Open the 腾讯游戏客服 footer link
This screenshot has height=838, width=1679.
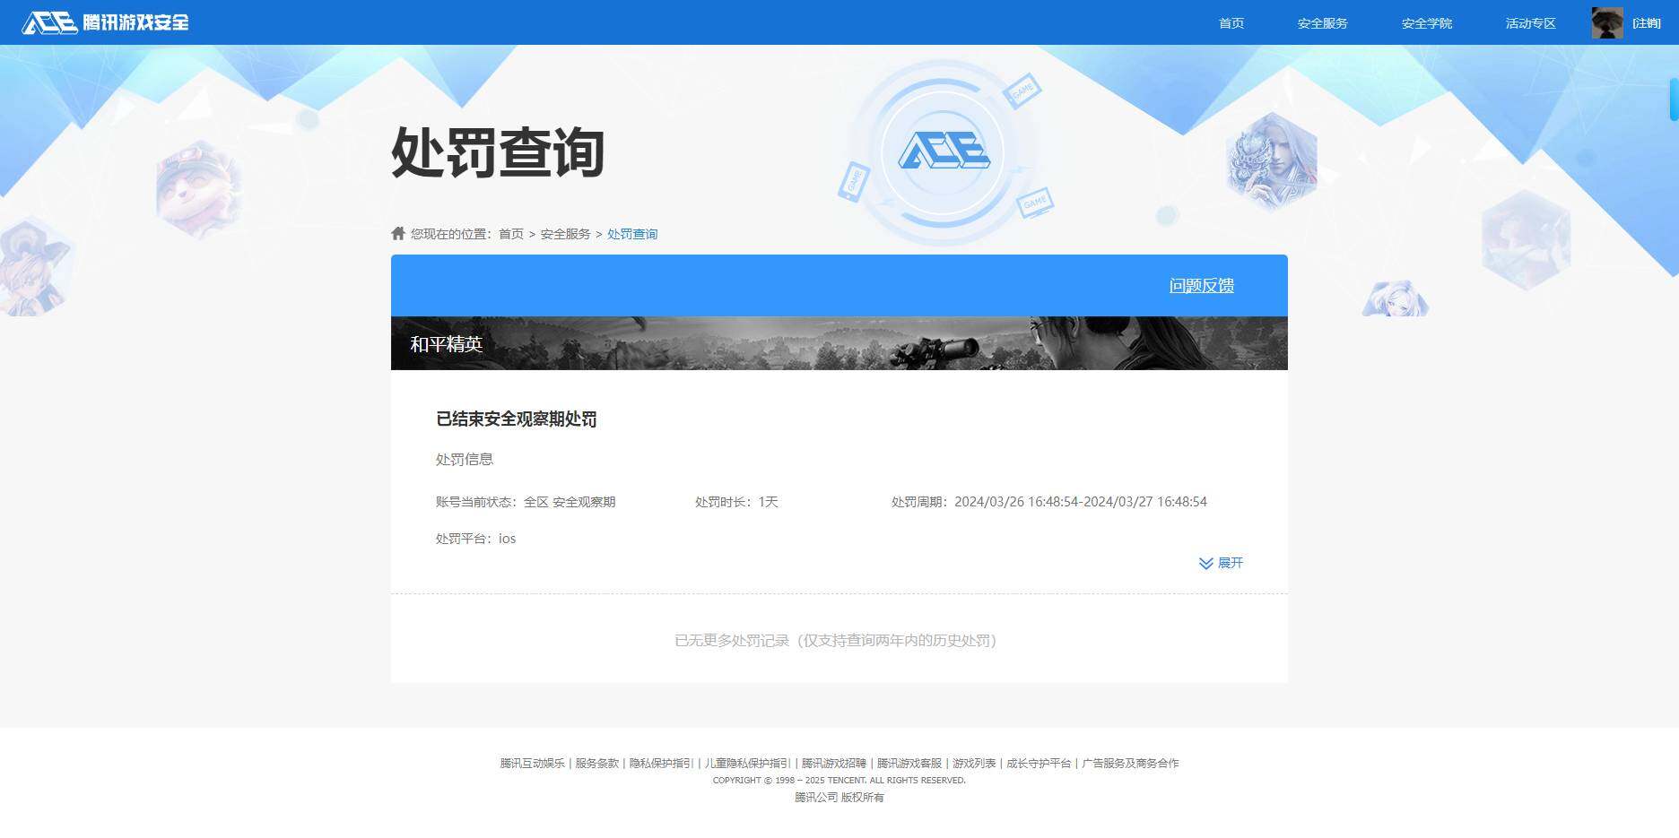909,764
